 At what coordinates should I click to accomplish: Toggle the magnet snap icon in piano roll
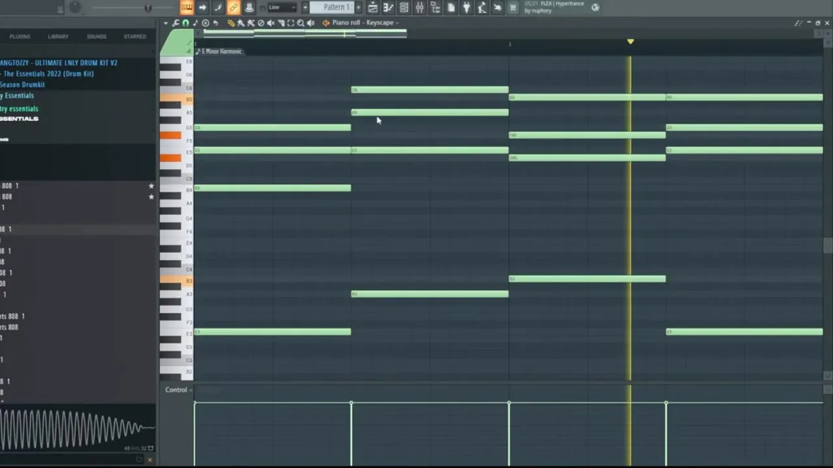[x=185, y=23]
